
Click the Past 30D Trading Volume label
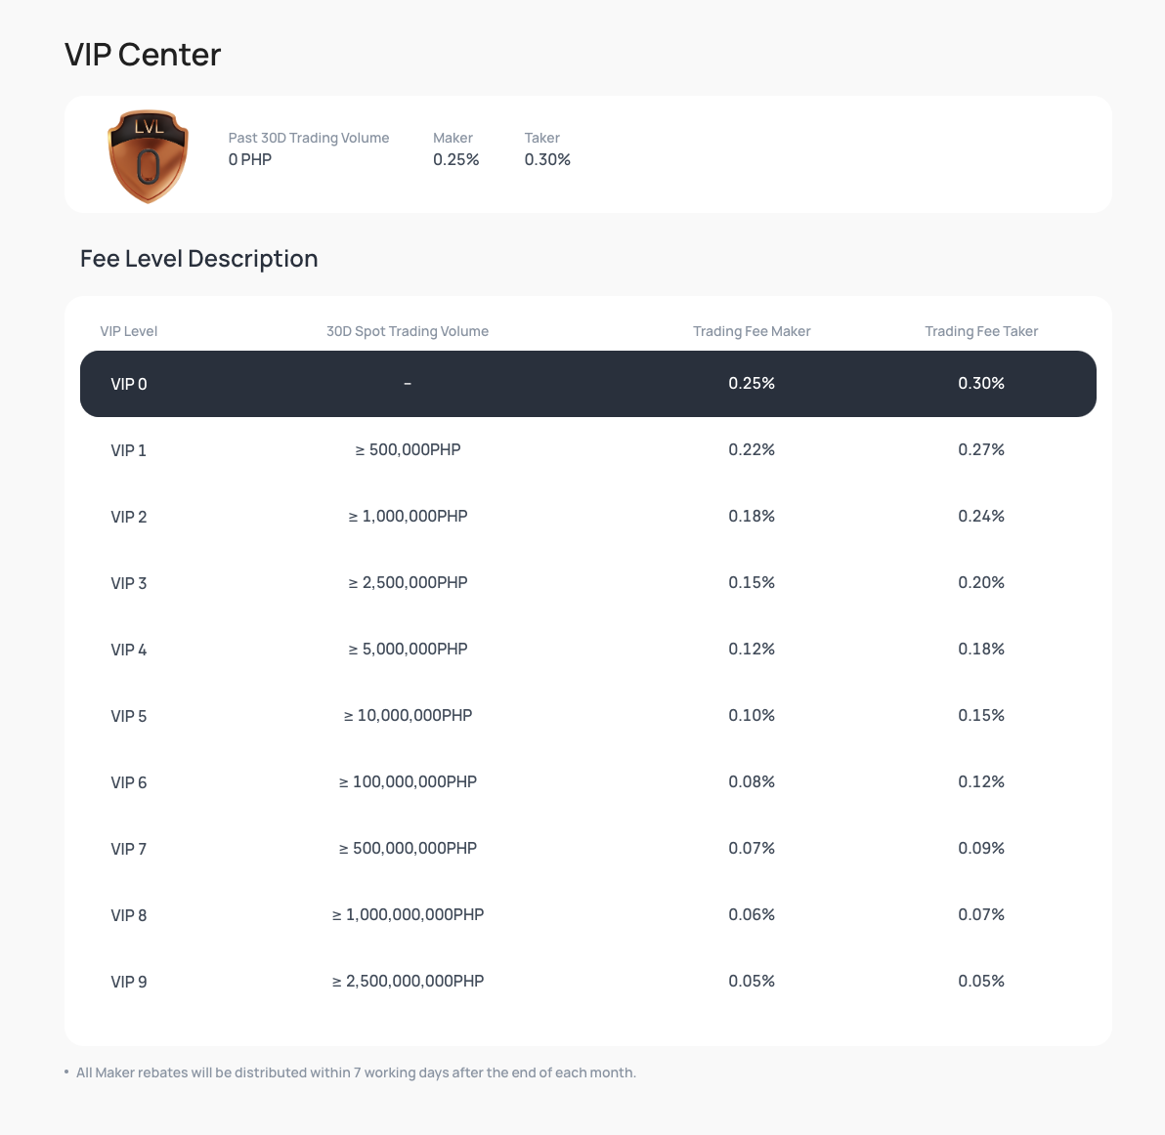pos(309,138)
